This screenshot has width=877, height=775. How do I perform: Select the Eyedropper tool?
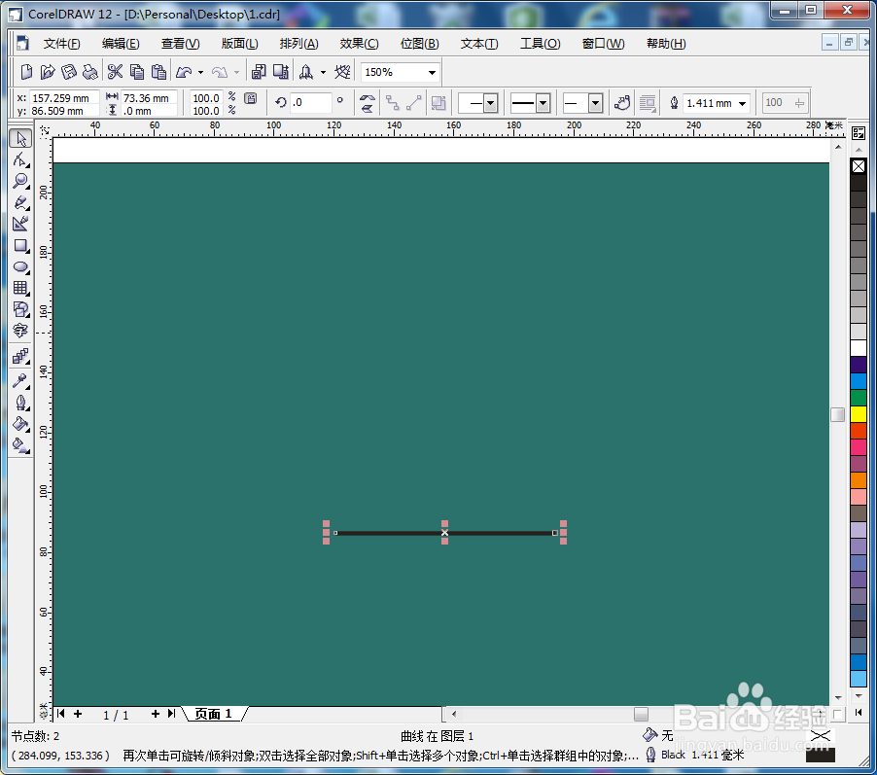(x=20, y=381)
